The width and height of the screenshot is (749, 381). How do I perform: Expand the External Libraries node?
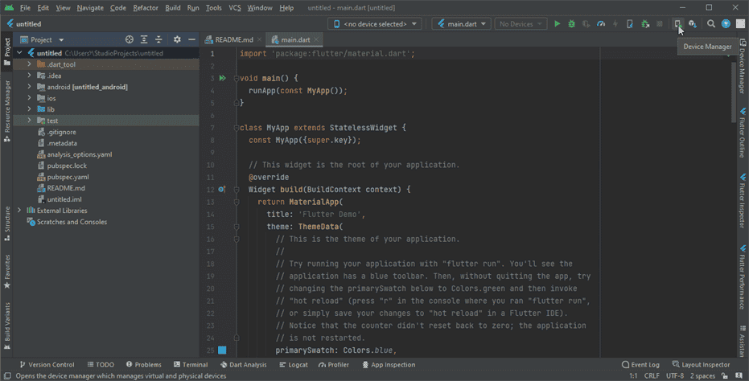pos(19,211)
